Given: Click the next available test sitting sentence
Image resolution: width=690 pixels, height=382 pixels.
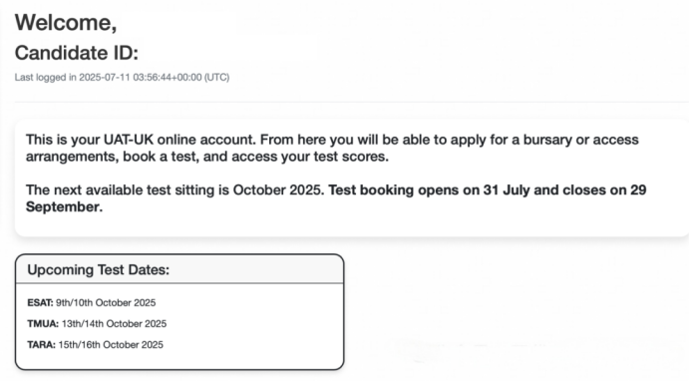Looking at the screenshot, I should pyautogui.click(x=175, y=191).
